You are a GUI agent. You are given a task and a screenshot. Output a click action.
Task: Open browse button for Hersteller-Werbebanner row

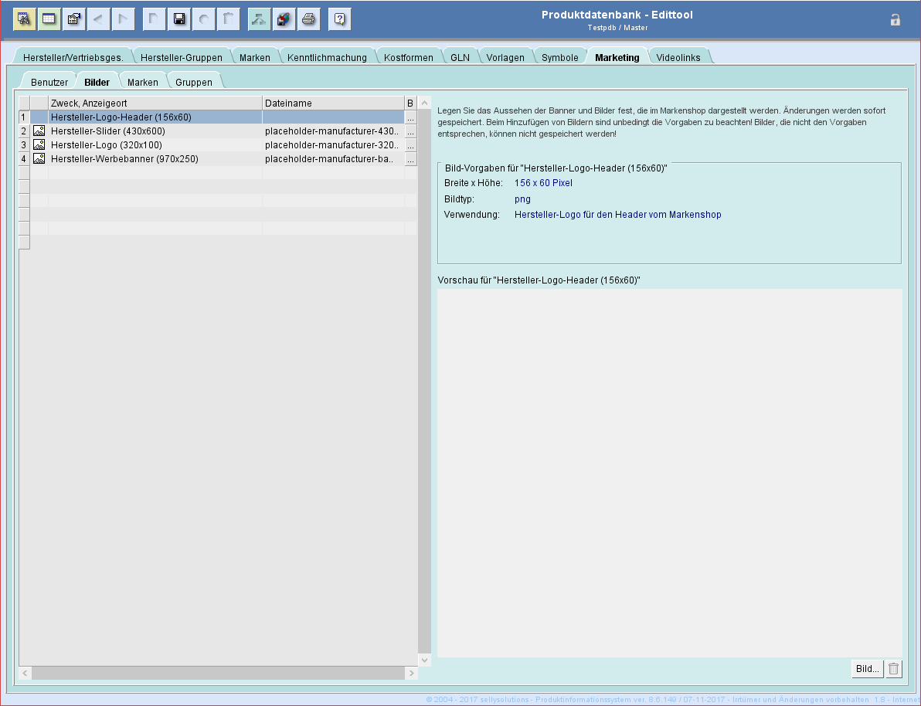click(410, 159)
